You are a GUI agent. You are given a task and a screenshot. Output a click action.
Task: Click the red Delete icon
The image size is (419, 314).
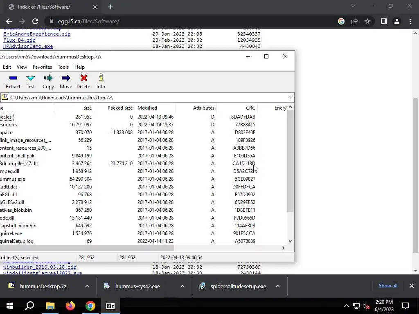pos(83,81)
